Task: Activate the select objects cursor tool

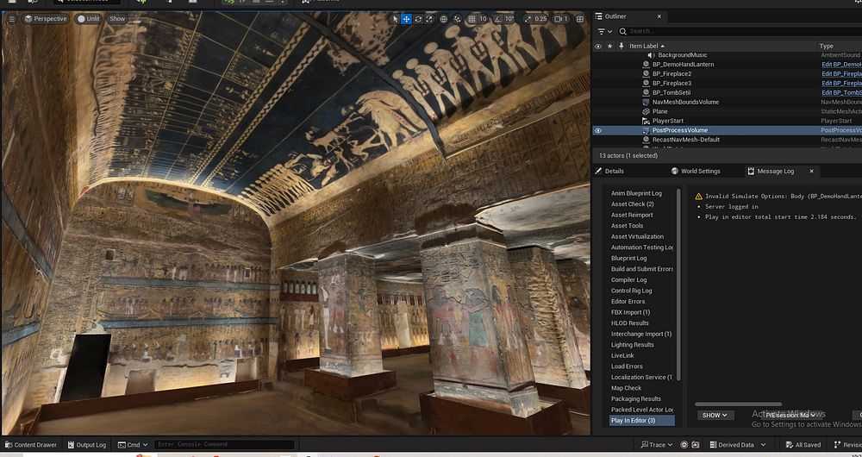Action: pyautogui.click(x=396, y=19)
